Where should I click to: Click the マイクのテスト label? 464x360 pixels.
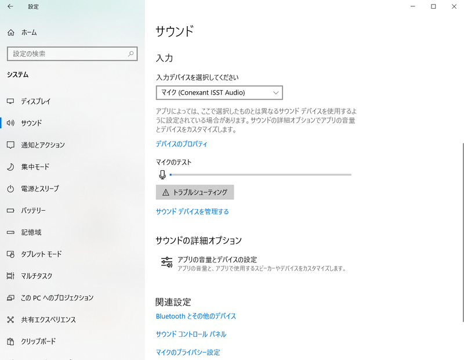[173, 163]
